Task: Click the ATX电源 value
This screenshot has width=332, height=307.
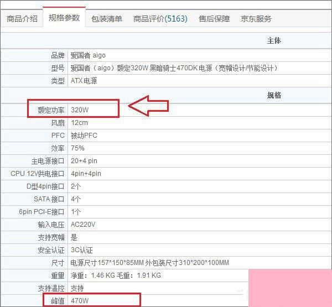Action: pyautogui.click(x=84, y=81)
